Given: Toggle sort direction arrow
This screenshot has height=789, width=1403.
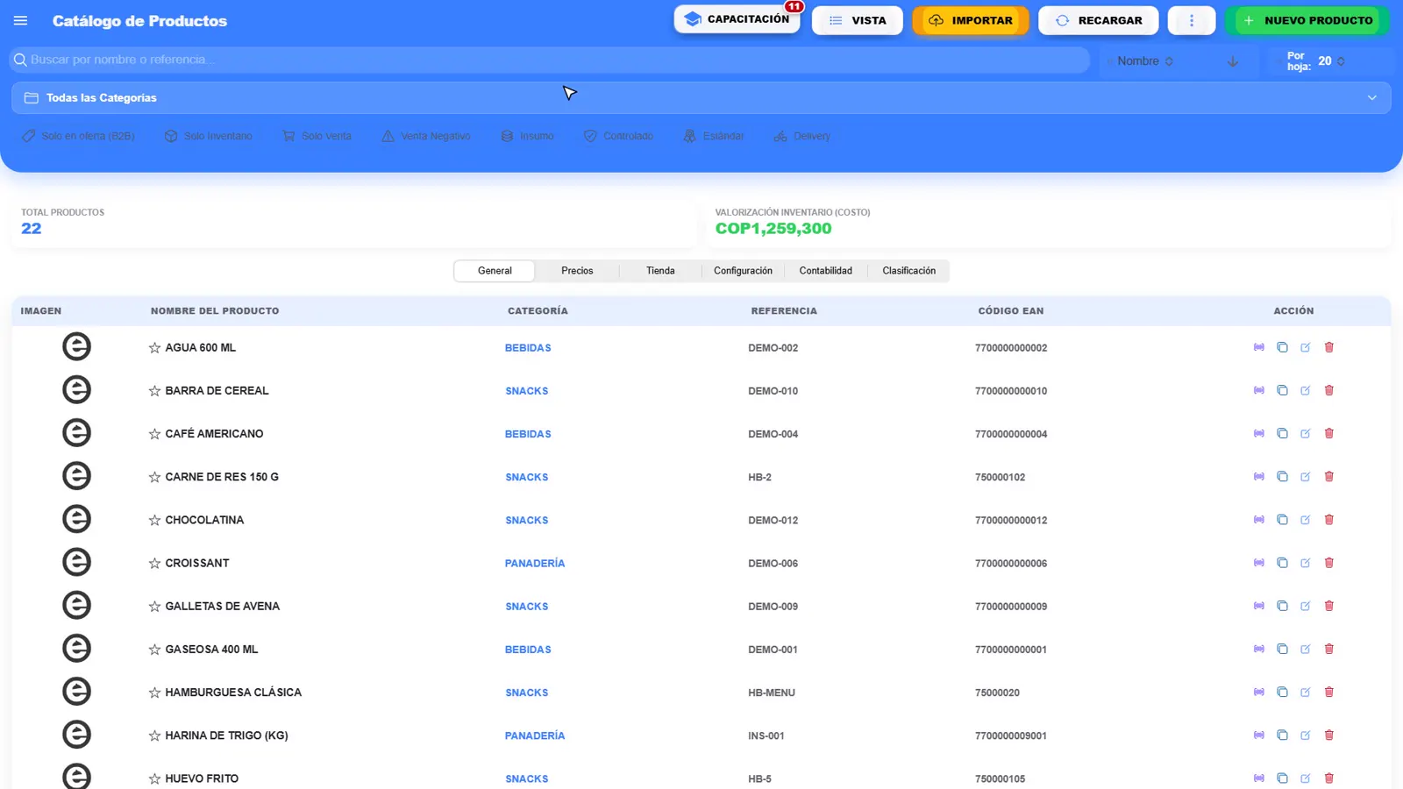Looking at the screenshot, I should (1233, 61).
